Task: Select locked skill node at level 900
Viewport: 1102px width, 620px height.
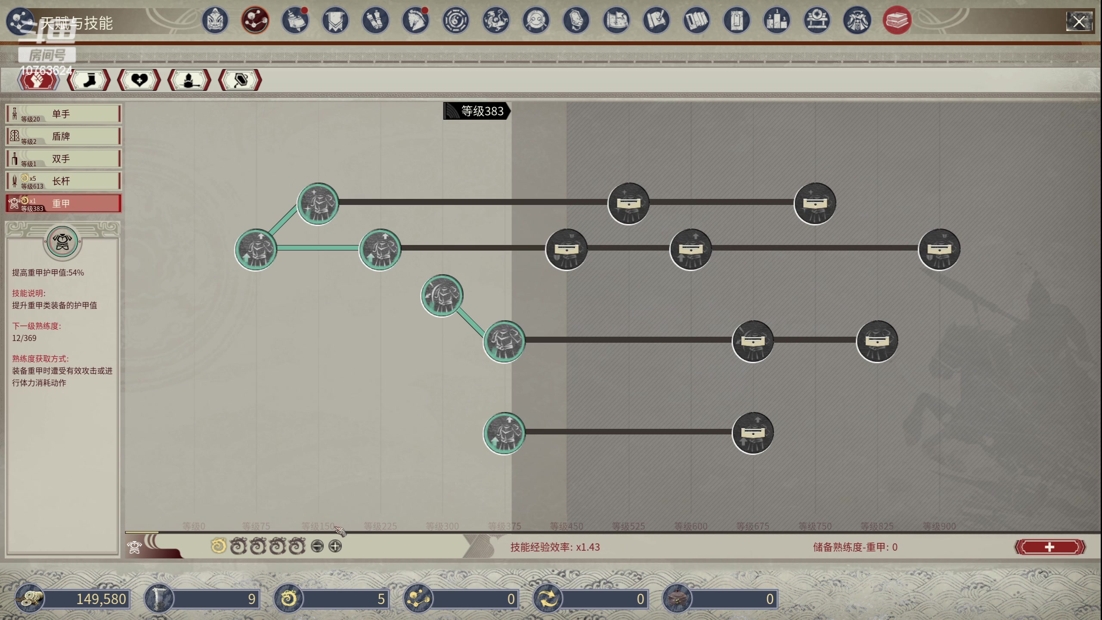Action: [x=939, y=249]
